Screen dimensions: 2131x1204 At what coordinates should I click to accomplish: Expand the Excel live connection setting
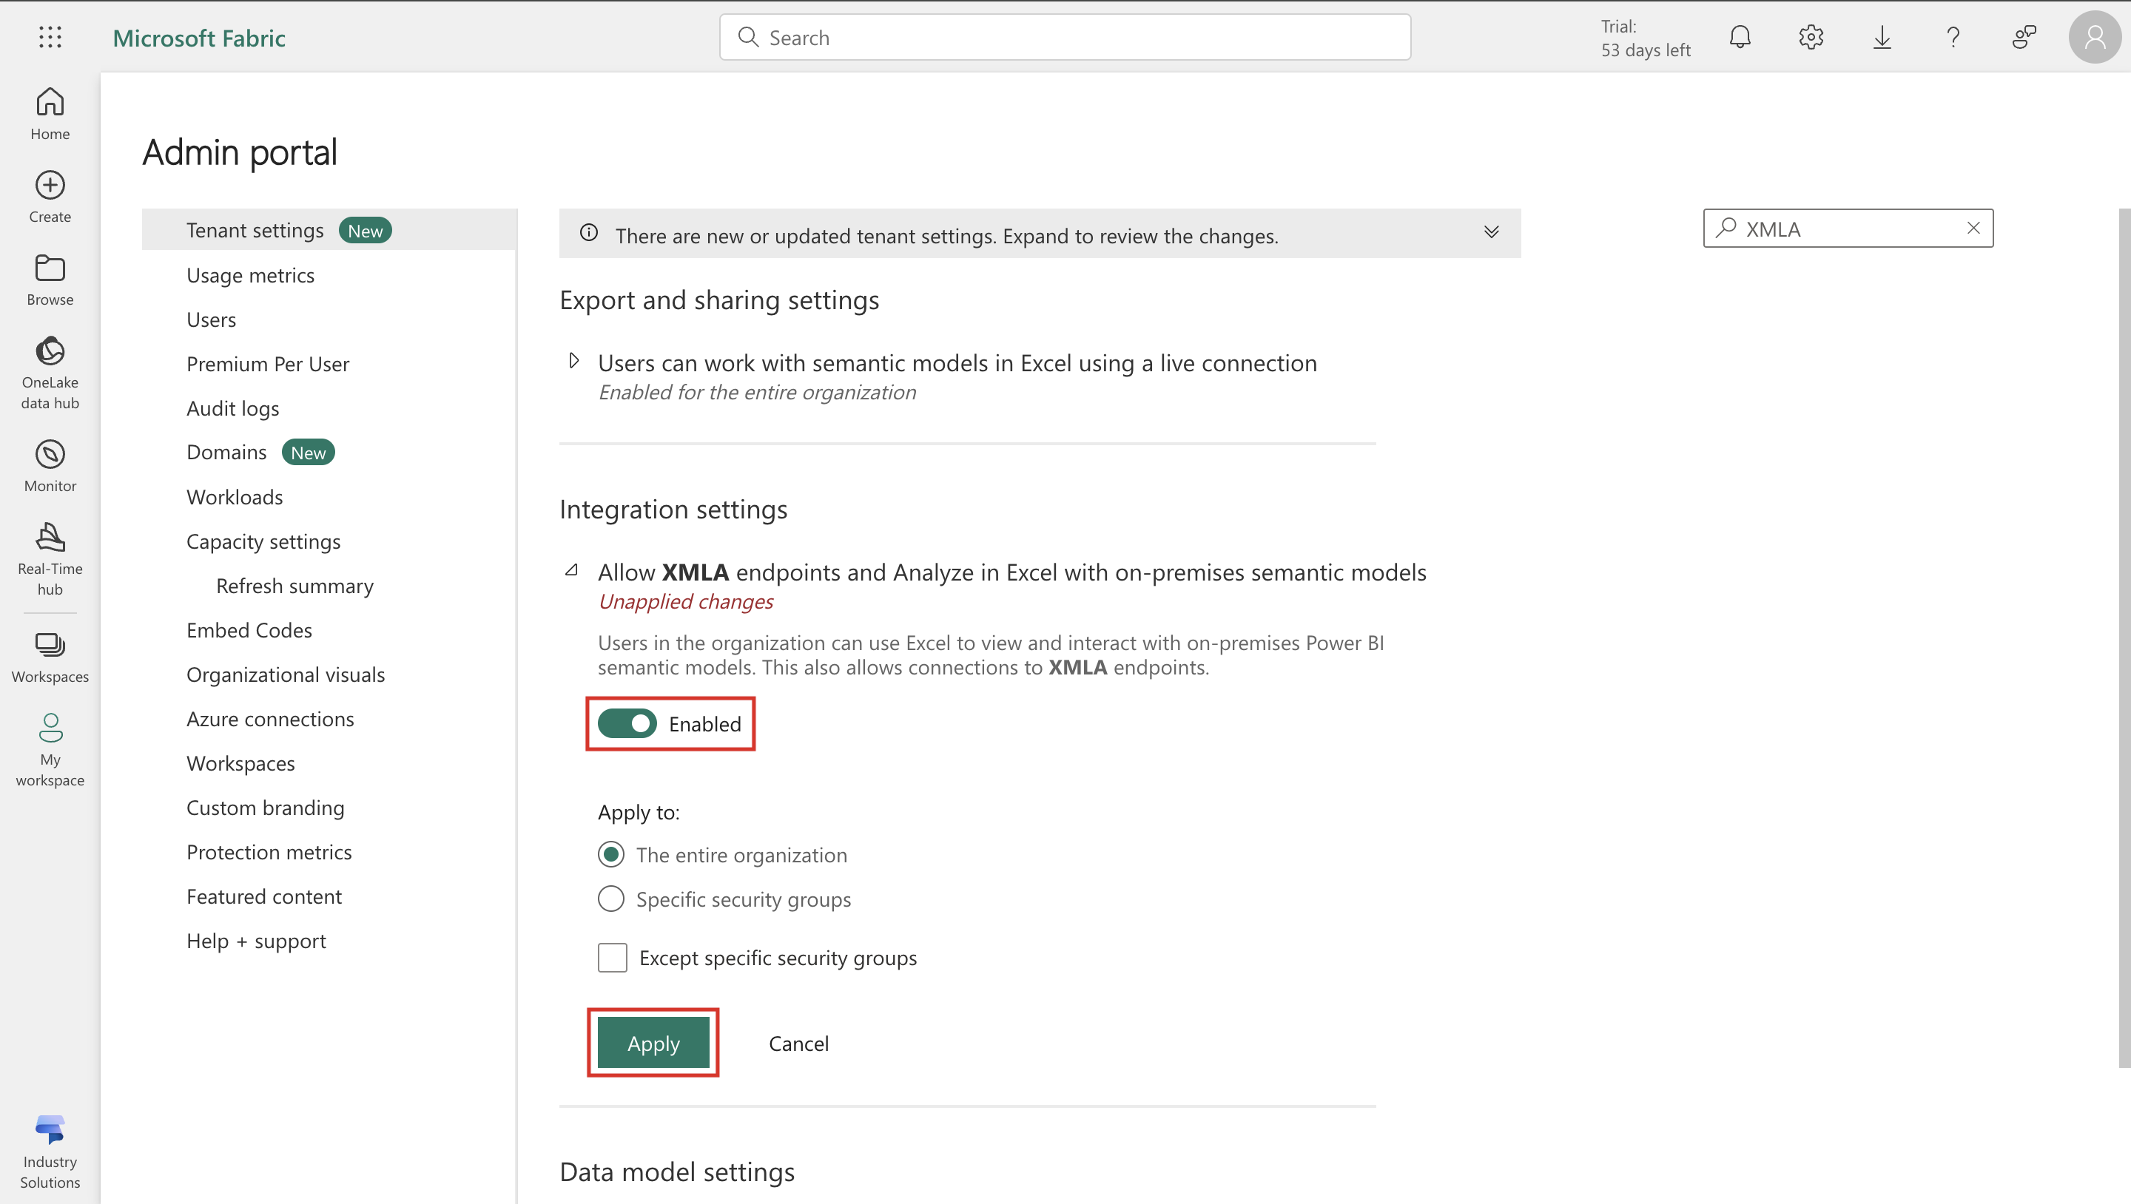tap(573, 362)
